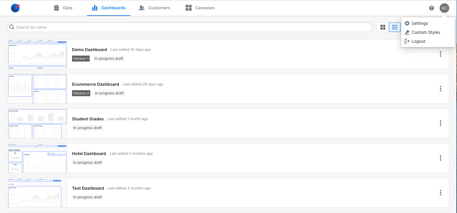Select the Dashboards tab
Image resolution: width=457 pixels, height=213 pixels.
point(109,8)
